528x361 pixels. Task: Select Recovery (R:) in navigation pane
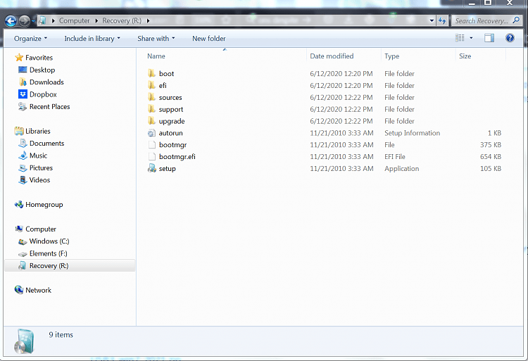tap(49, 266)
